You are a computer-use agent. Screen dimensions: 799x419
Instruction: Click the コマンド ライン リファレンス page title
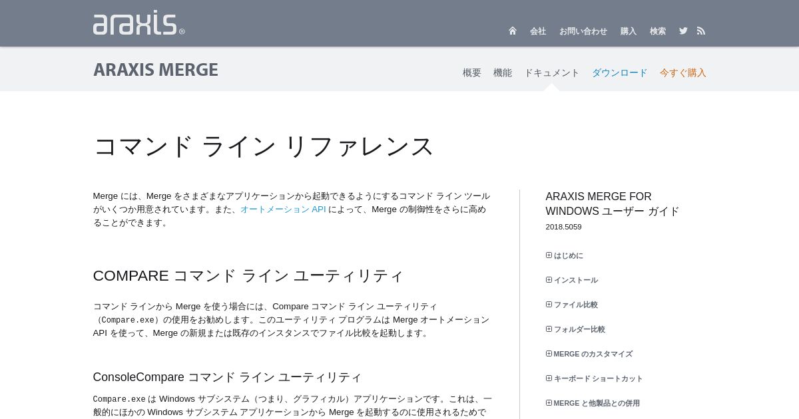[264, 146]
